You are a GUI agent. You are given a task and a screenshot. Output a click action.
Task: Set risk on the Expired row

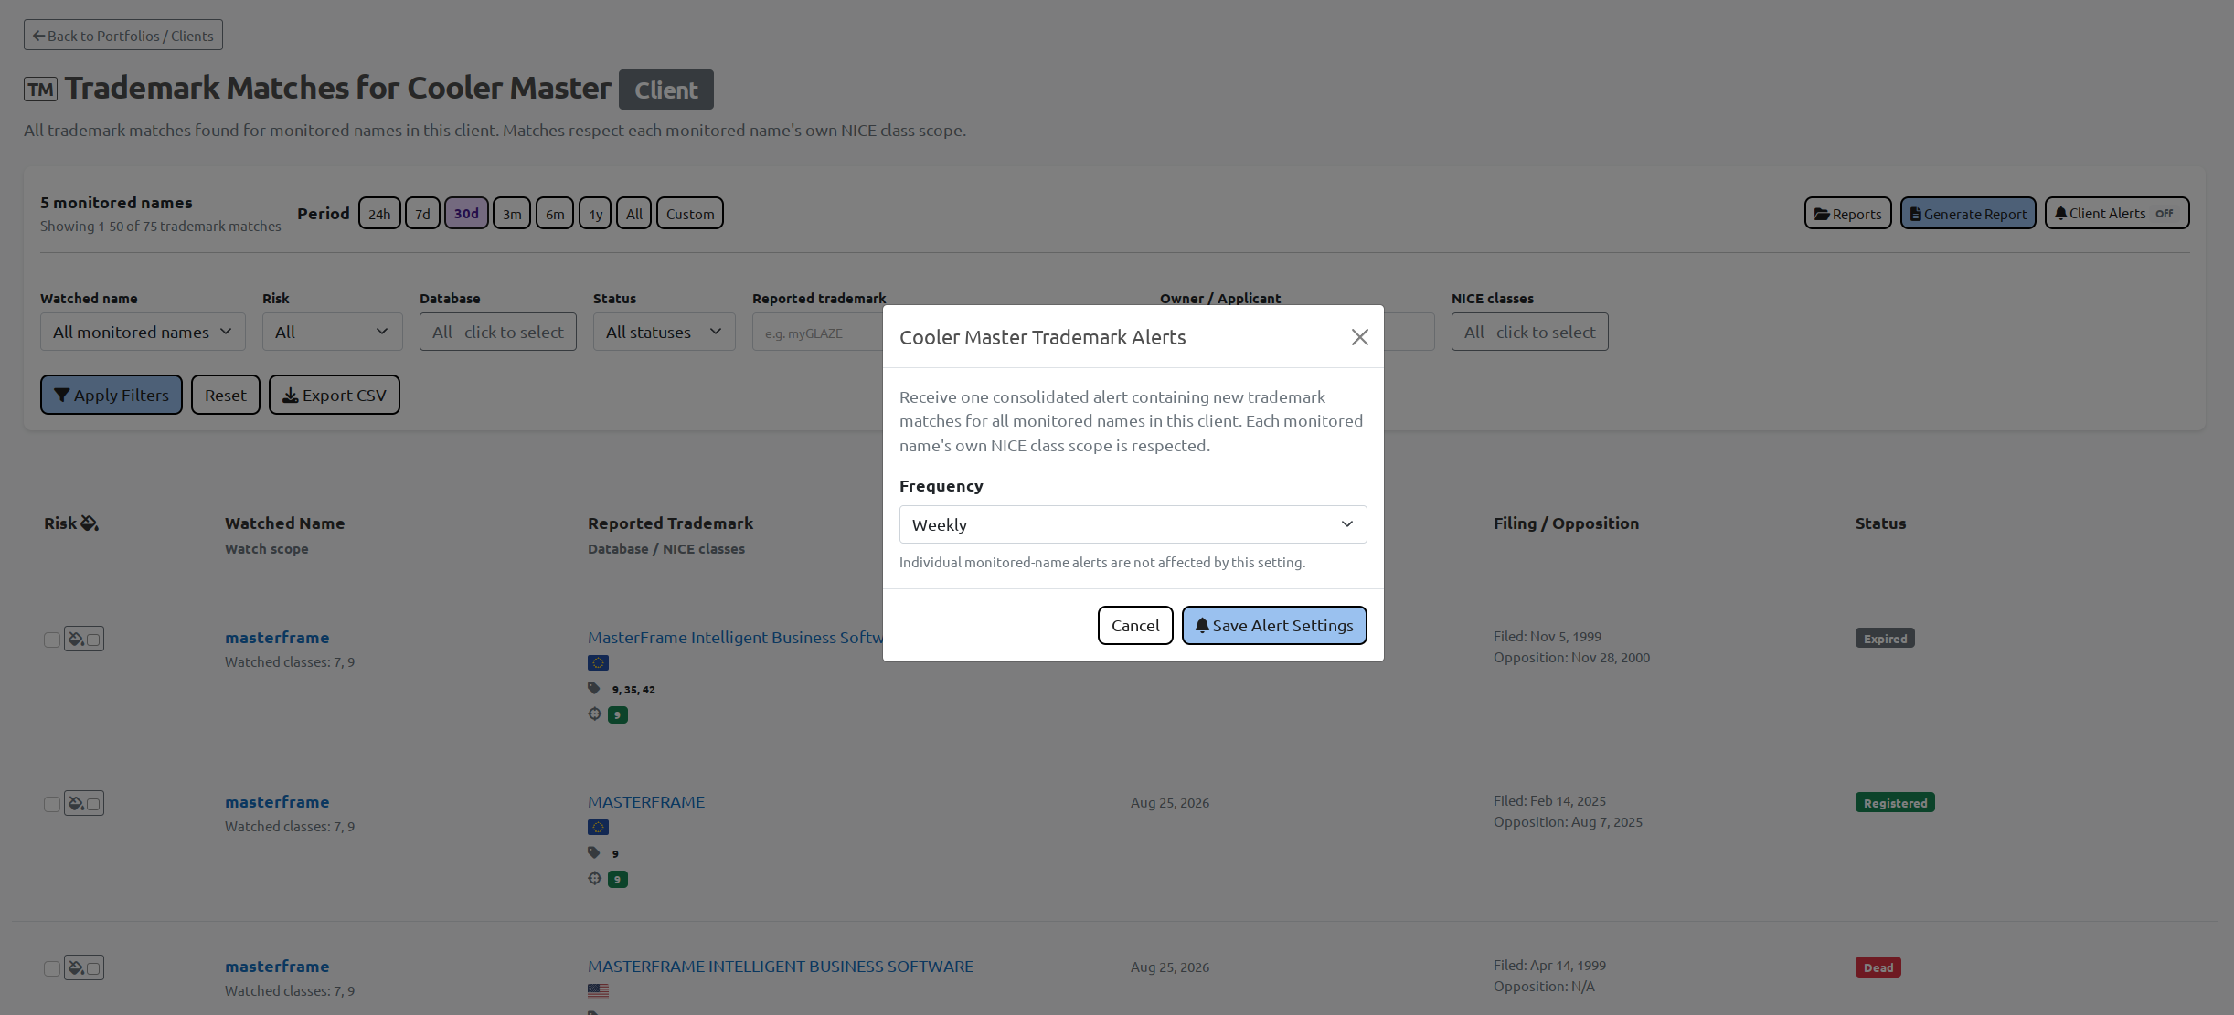click(84, 639)
